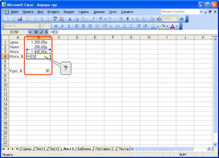Save the workbook with the floppy icon
Screen dimensions: 219x158
20,19
